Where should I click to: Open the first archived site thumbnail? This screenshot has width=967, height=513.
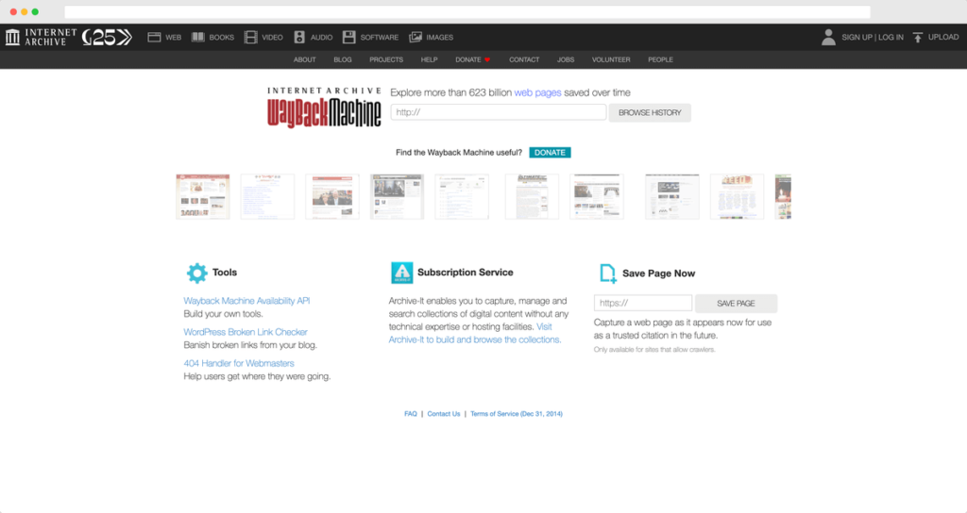pyautogui.click(x=202, y=196)
